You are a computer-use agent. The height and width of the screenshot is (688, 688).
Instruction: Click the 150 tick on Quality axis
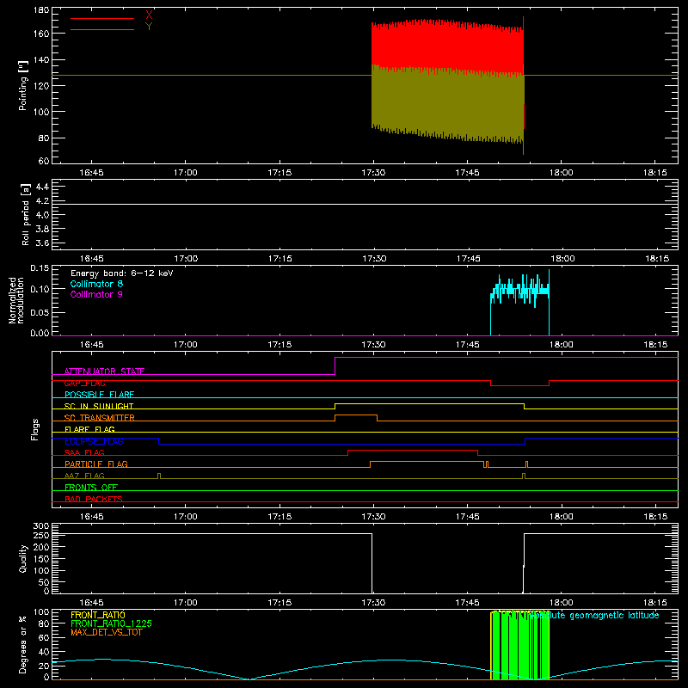click(x=41, y=559)
